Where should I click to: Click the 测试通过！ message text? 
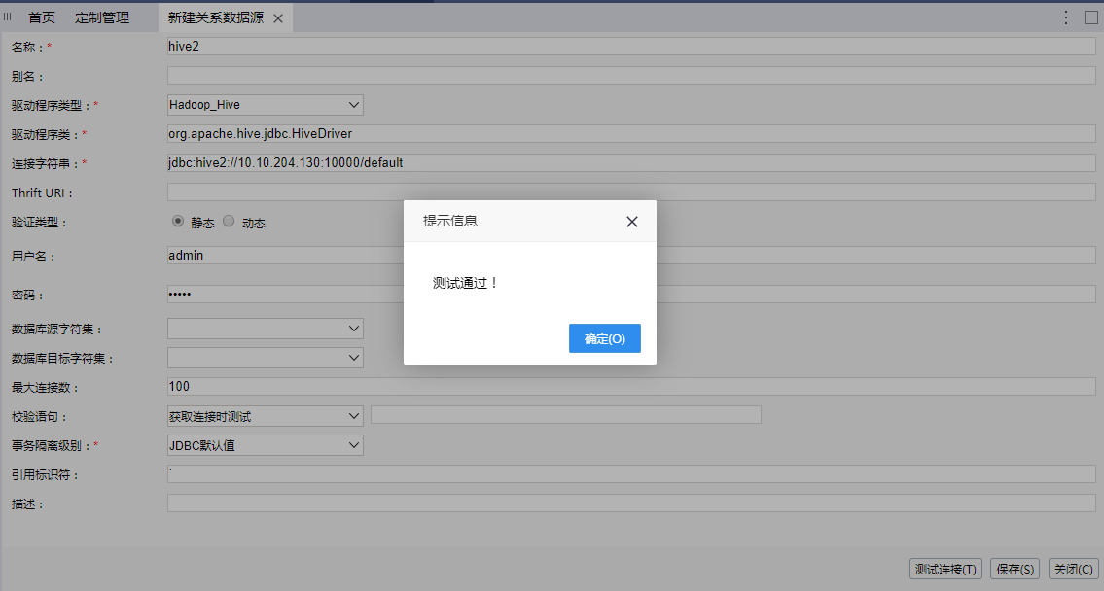[465, 283]
